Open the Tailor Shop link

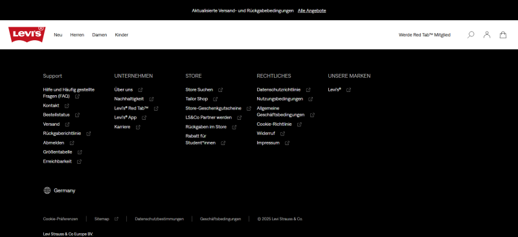[197, 98]
